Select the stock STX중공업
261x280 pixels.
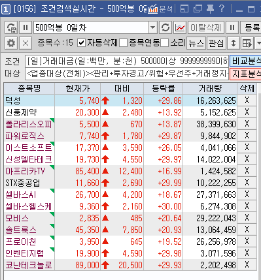[23, 183]
